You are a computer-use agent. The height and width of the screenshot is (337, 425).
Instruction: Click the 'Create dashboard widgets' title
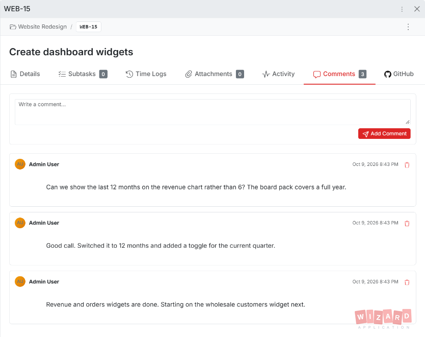[x=71, y=52]
